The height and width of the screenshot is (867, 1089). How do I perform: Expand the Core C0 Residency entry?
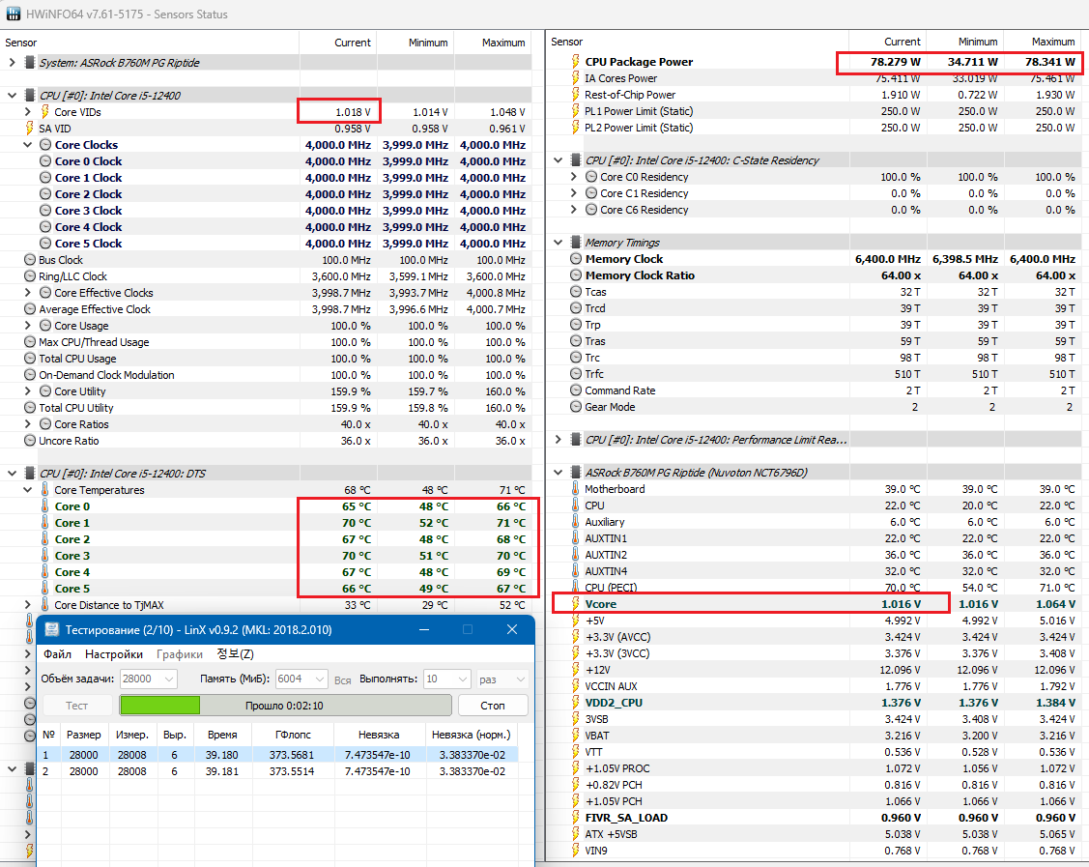pyautogui.click(x=574, y=177)
